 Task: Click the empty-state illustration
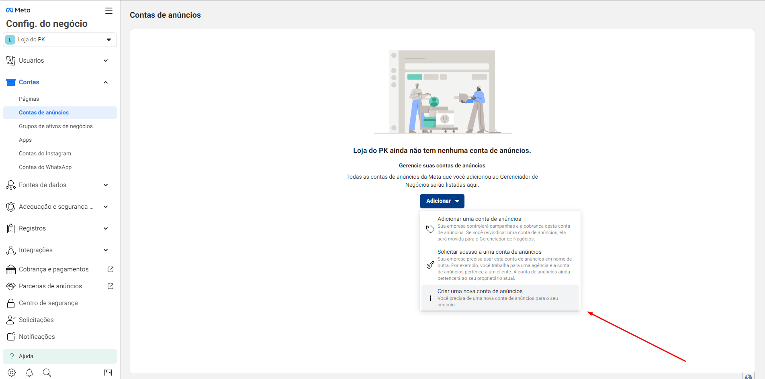click(443, 92)
